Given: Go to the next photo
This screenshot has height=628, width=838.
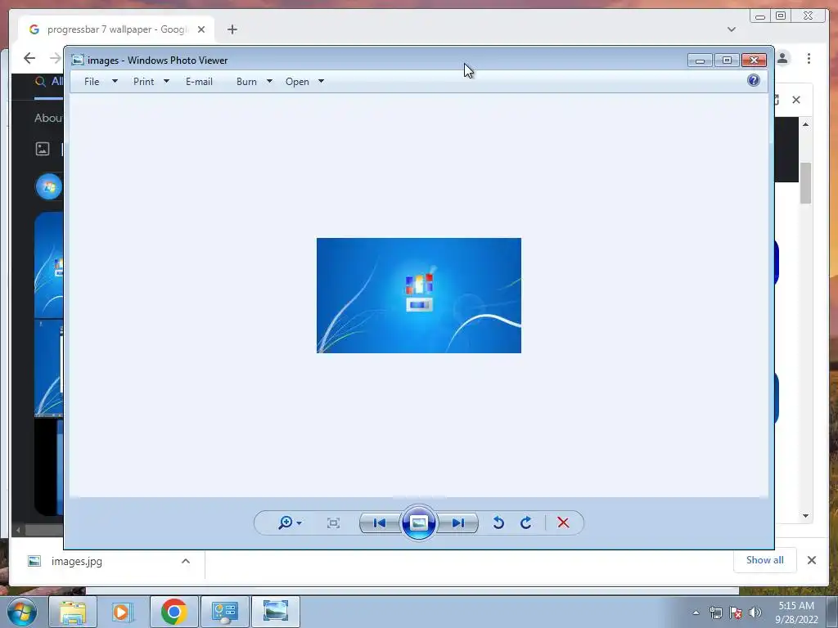Looking at the screenshot, I should point(458,523).
